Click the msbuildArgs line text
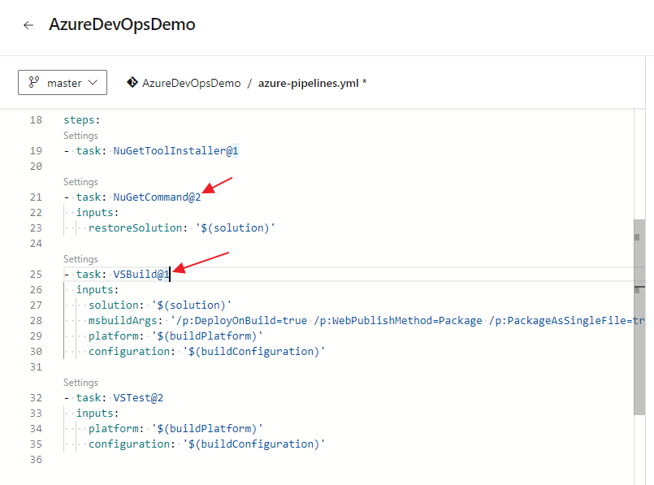Screen dimensions: 654x485 point(366,320)
